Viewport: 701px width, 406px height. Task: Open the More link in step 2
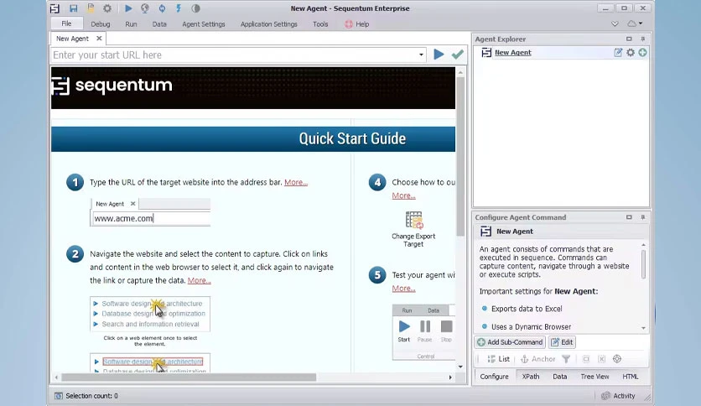pyautogui.click(x=199, y=280)
